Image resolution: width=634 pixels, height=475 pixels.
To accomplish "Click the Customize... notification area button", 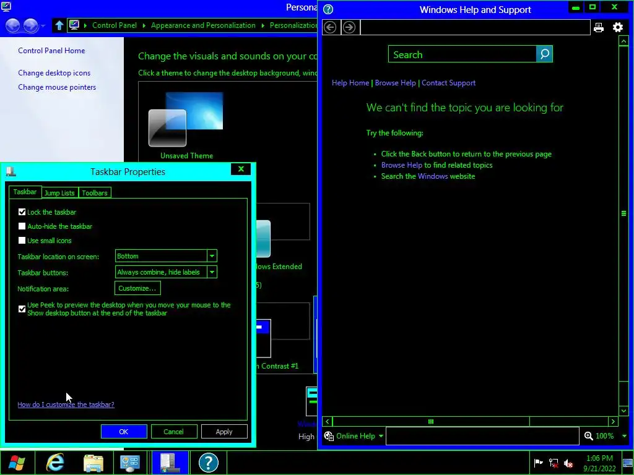I will [137, 288].
